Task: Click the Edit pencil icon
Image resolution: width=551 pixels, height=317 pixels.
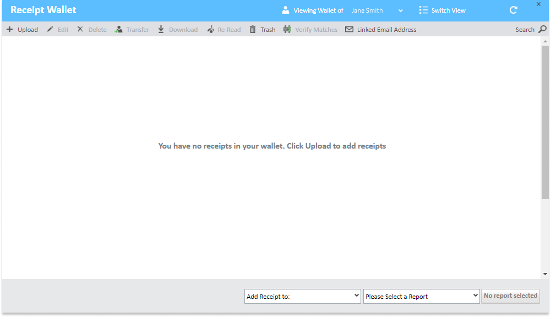Action: [50, 30]
